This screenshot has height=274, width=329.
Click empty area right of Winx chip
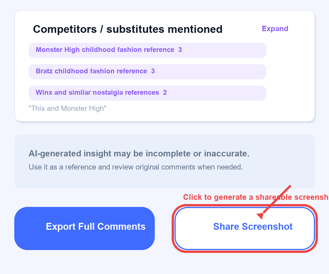click(290, 93)
